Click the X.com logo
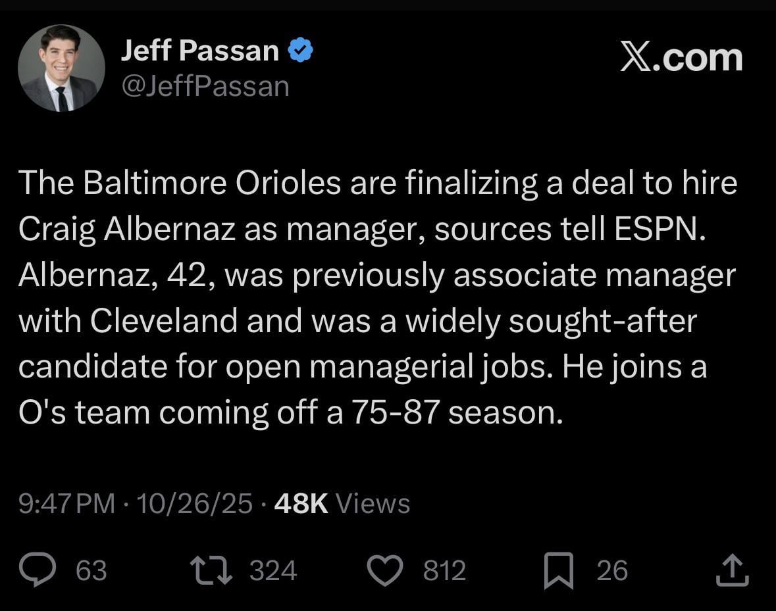 click(683, 58)
